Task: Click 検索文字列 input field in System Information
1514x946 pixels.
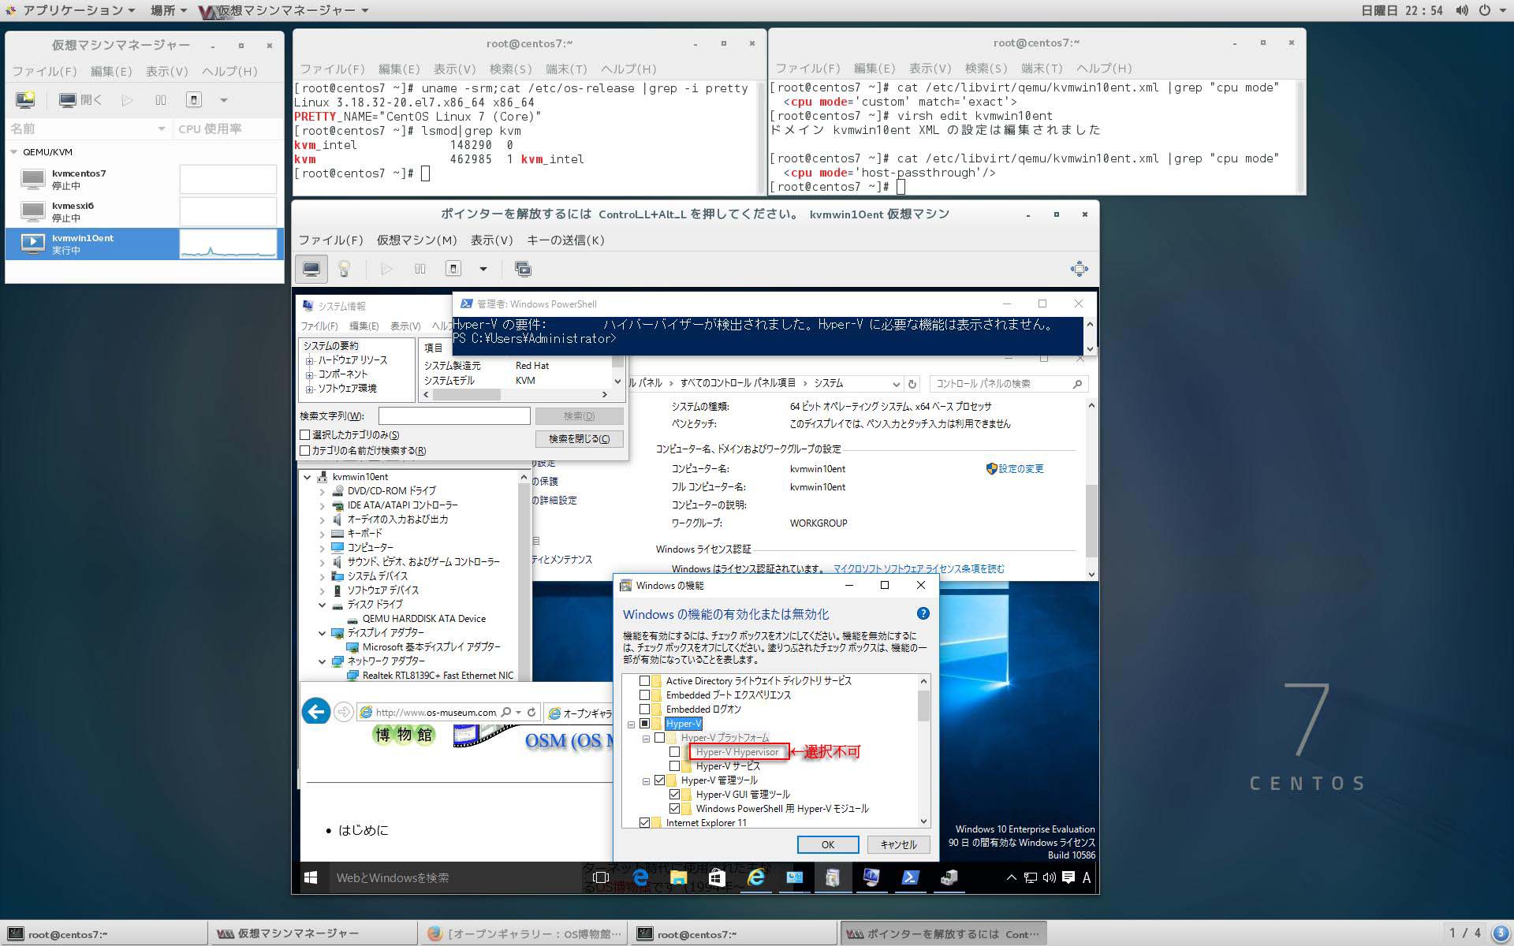Action: coord(454,415)
